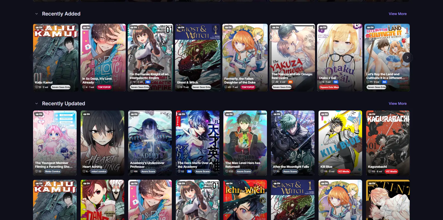This screenshot has height=220, width=443.
Task: Click the GB EN language badge on Kill Blue
Action: point(324,114)
